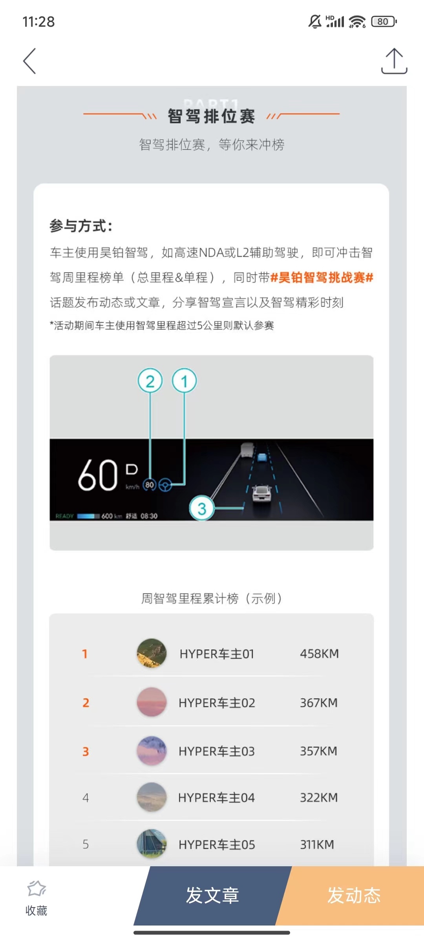Open the share/upload icon
The image size is (424, 942).
point(394,61)
